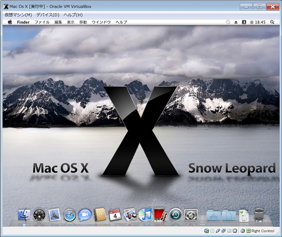Open Time Machine in the Dock

(x=176, y=215)
